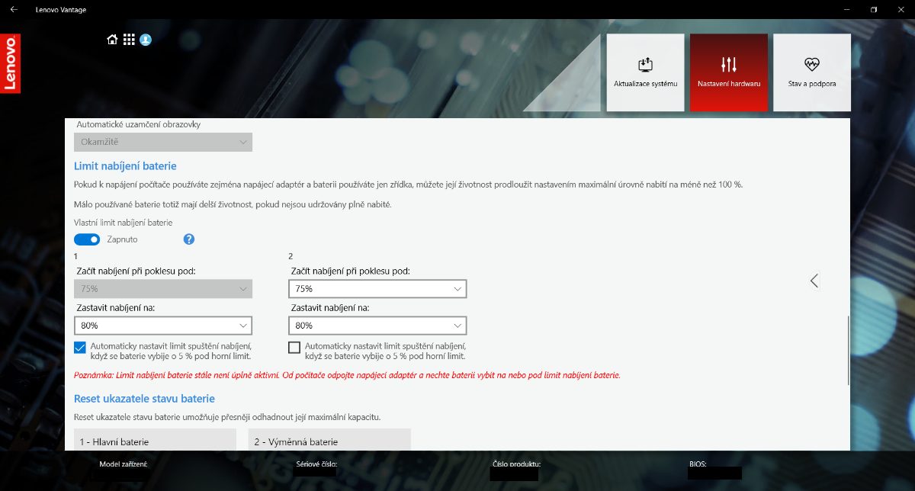Maximize or restore the Lenovo Vantage window

[874, 10]
